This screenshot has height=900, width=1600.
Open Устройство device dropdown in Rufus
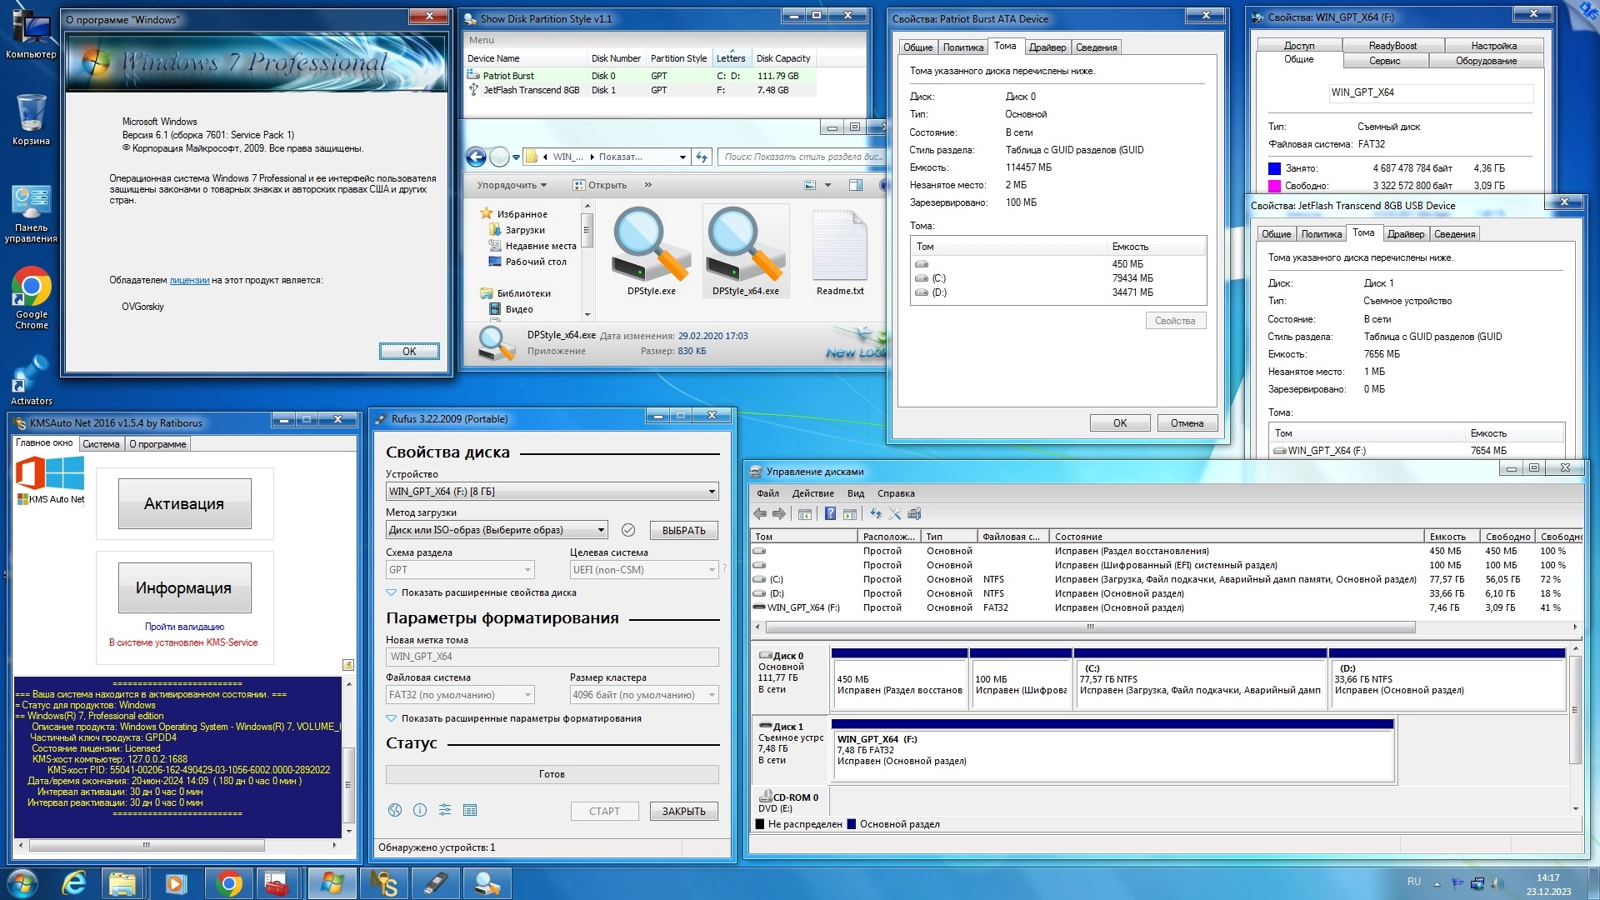point(552,492)
